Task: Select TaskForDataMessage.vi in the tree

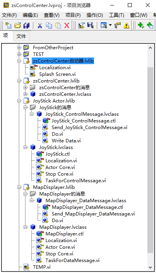Action: tap(73, 260)
